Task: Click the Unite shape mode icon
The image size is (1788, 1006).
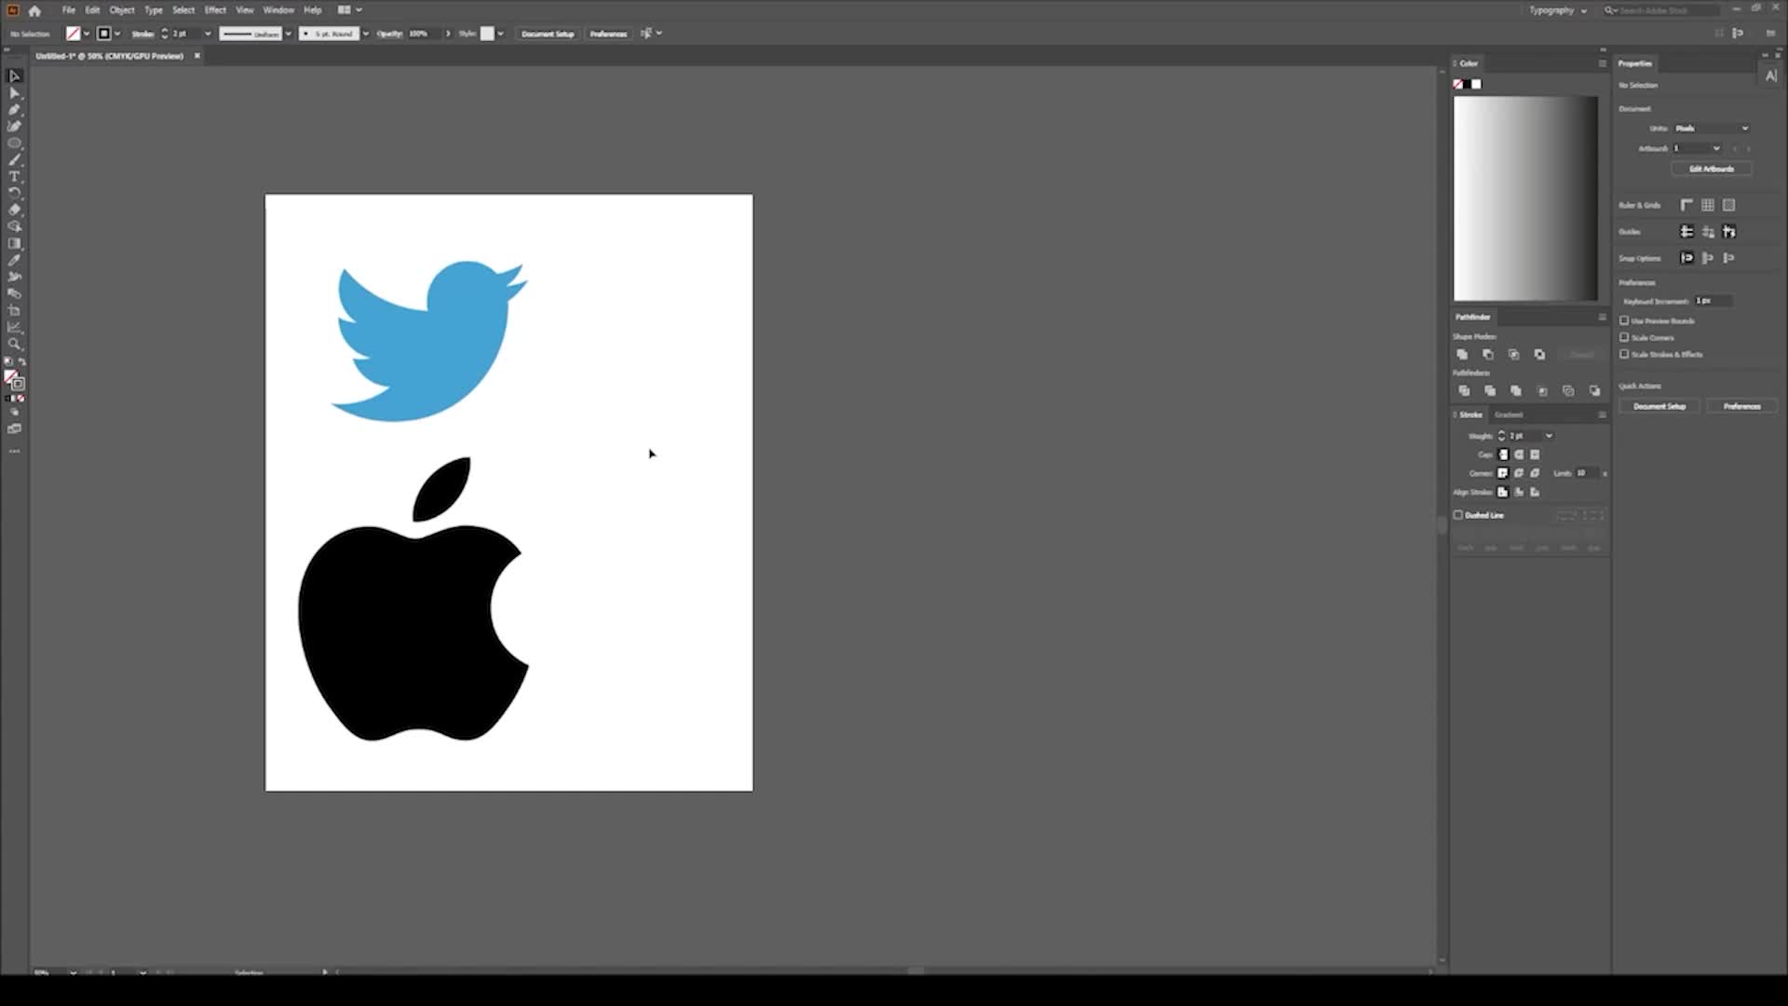Action: point(1462,354)
